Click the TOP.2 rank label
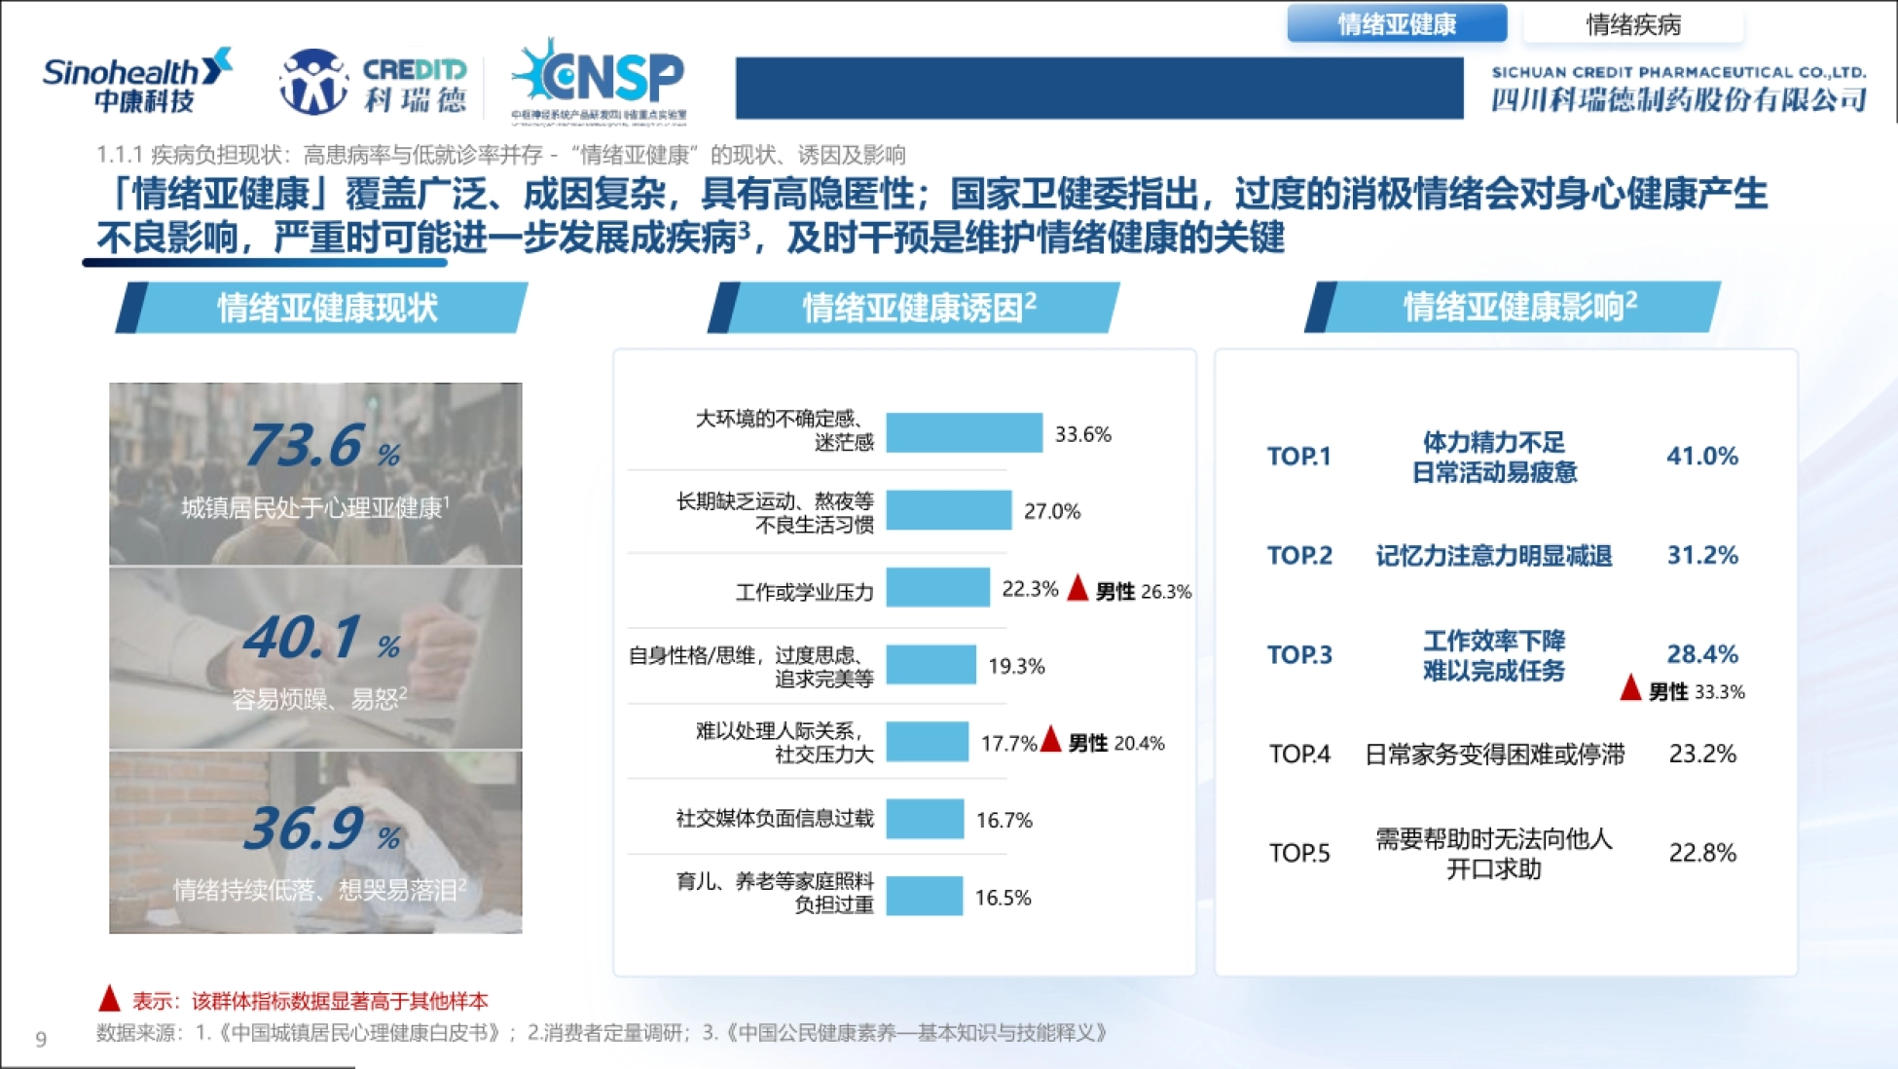 (1299, 555)
